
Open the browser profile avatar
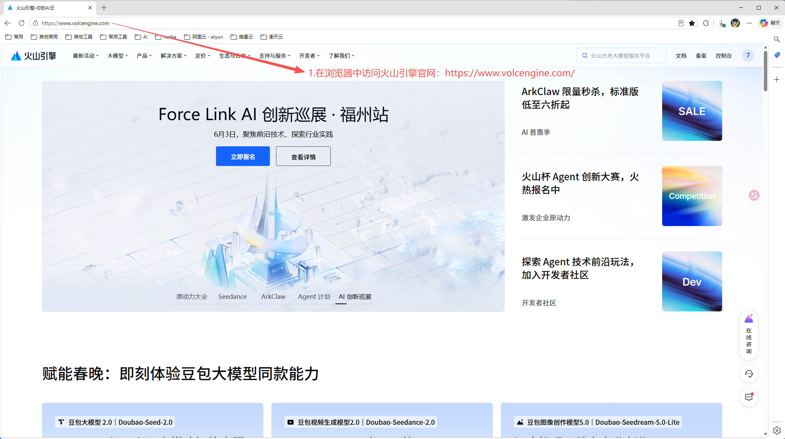click(735, 23)
